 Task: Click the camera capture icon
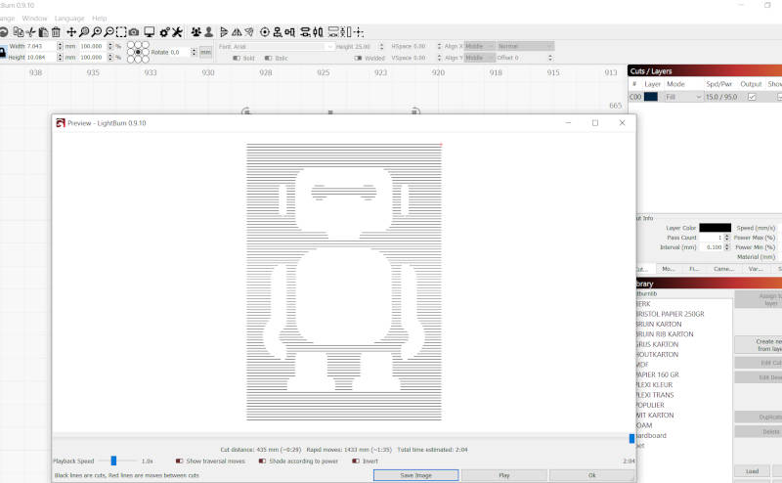(x=134, y=32)
